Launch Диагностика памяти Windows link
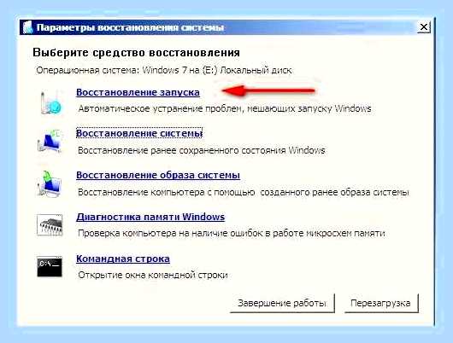453x343 pixels. coord(150,217)
